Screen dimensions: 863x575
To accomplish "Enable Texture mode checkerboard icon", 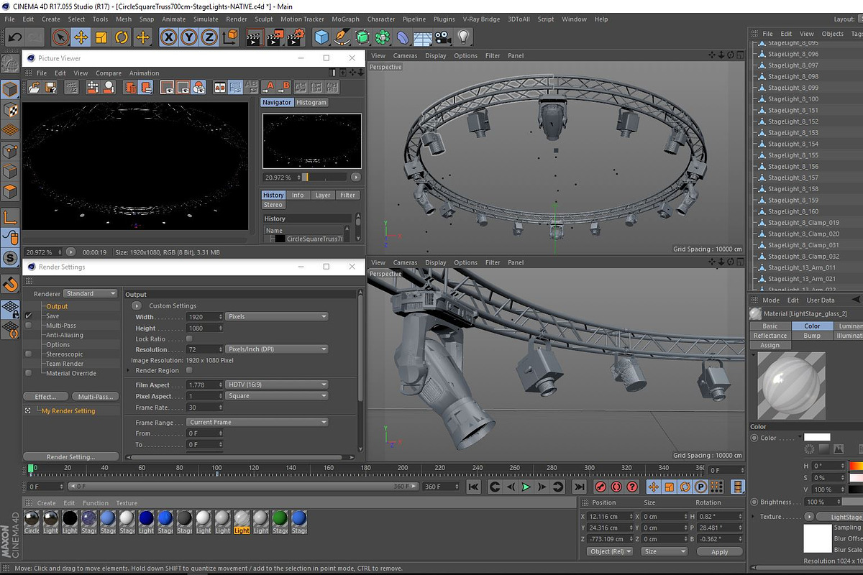I will pyautogui.click(x=10, y=110).
